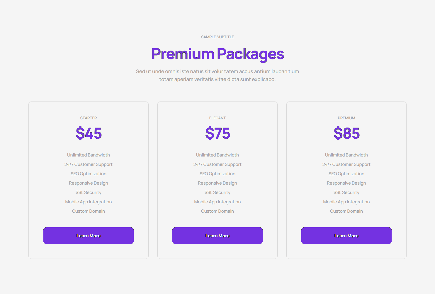Click the SAMPLE SUBTITLE text
The width and height of the screenshot is (435, 294).
[x=217, y=37]
